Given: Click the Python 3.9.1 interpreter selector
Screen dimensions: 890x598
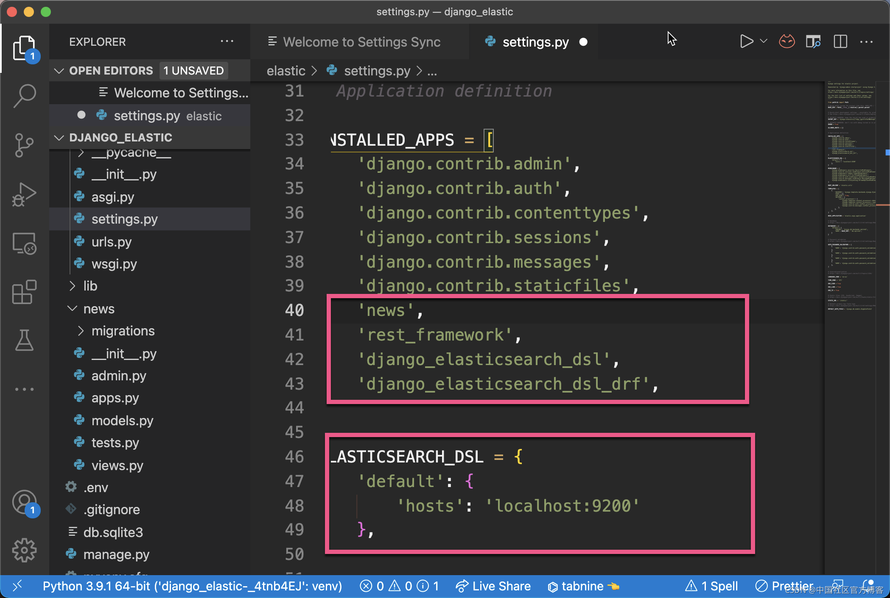Looking at the screenshot, I should (192, 587).
